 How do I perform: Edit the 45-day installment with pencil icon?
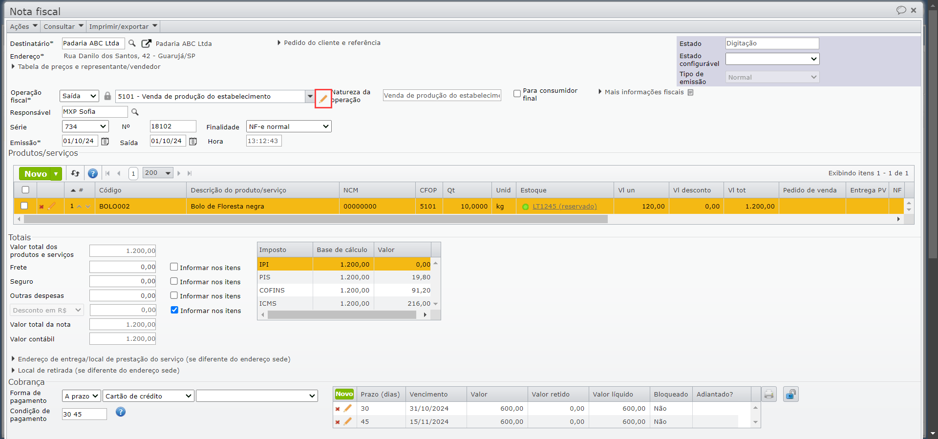click(348, 421)
